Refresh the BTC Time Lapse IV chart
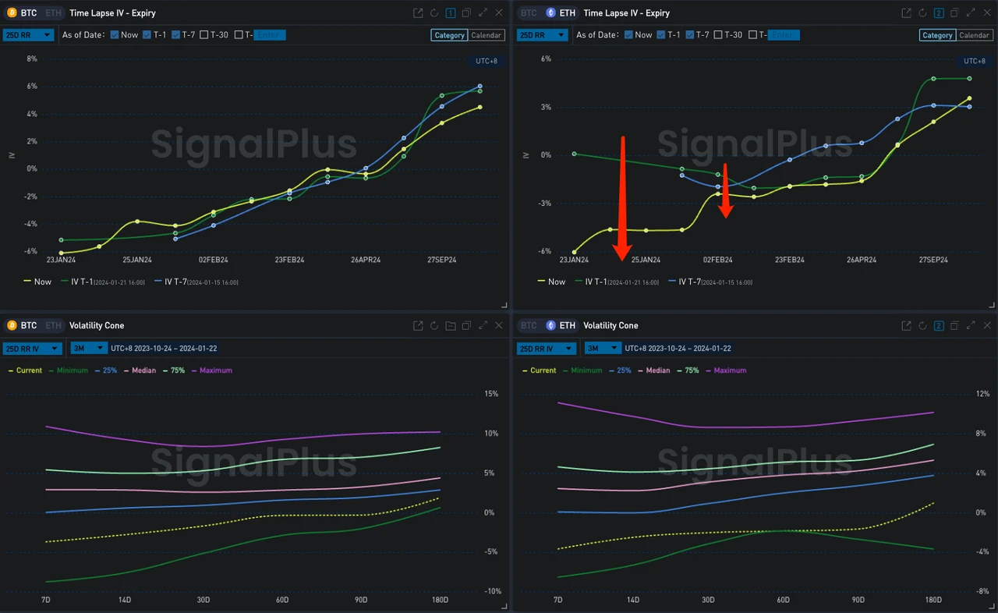 434,12
